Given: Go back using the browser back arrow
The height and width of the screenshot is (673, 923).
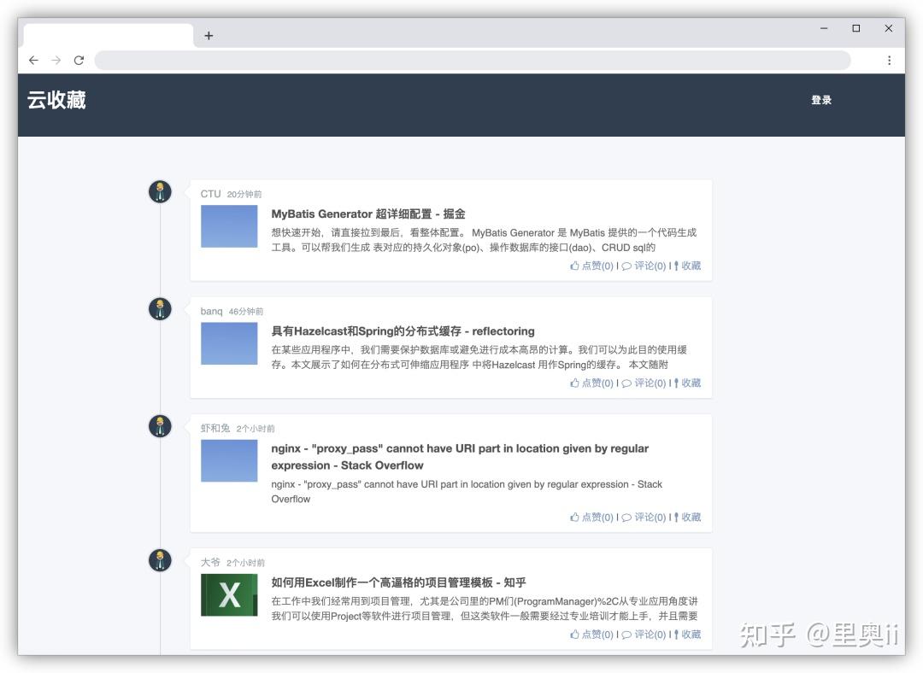Looking at the screenshot, I should [x=33, y=60].
